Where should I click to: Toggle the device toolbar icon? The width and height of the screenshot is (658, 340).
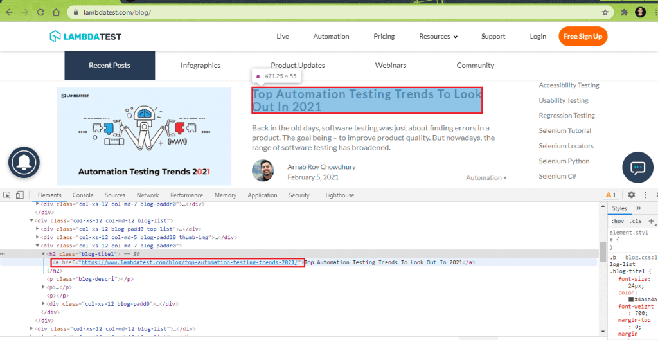pos(19,195)
